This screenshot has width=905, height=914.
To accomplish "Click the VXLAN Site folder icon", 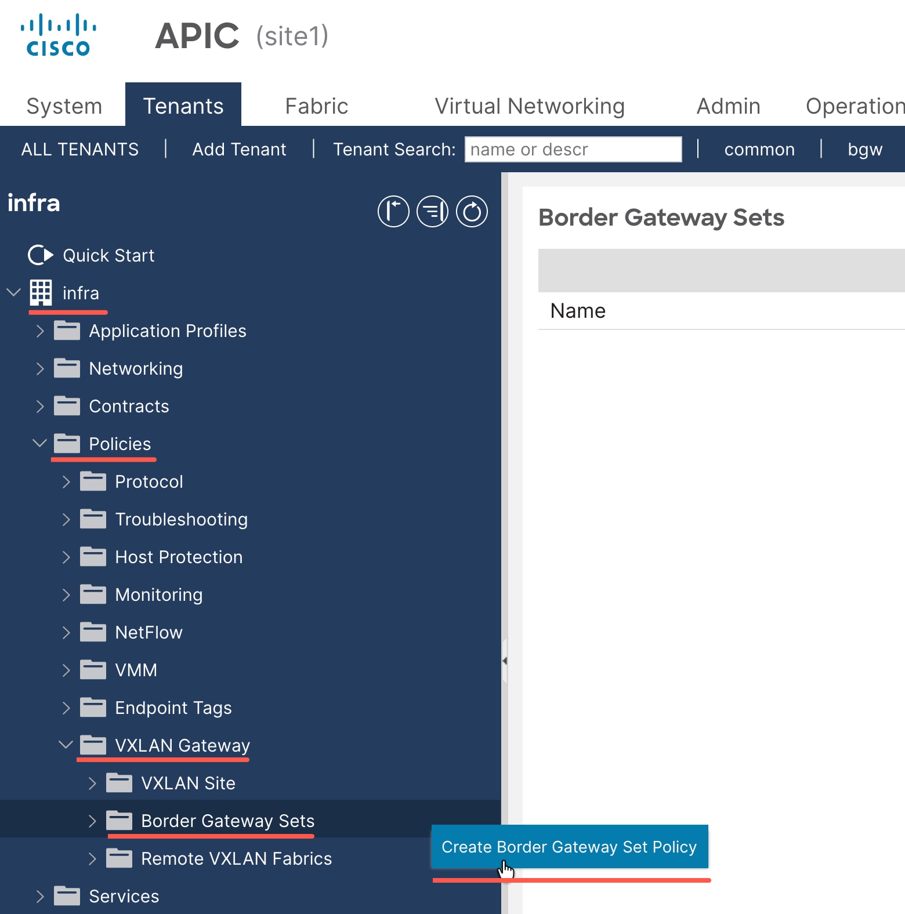I will pos(119,783).
